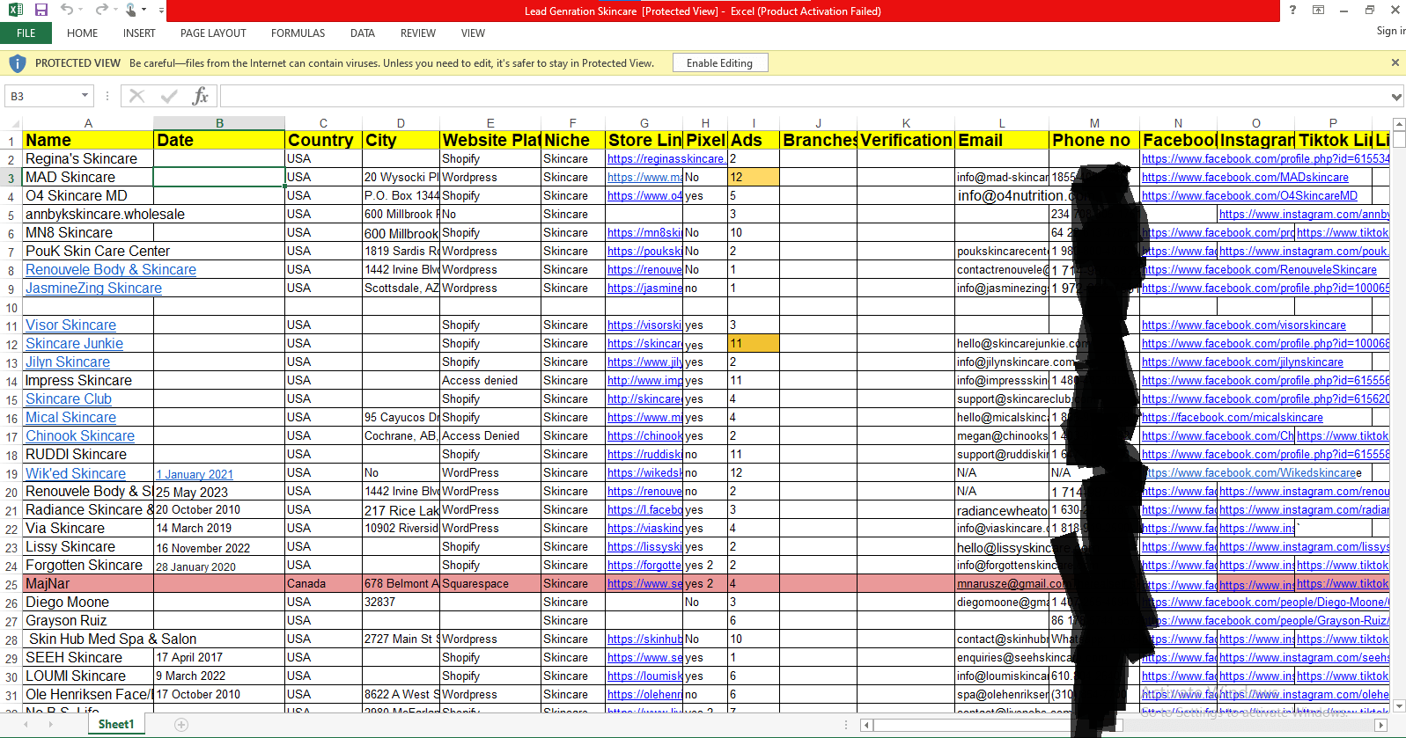Switch to the DATA ribbon tab
Viewport: 1406px width, 738px height.
pyautogui.click(x=363, y=33)
